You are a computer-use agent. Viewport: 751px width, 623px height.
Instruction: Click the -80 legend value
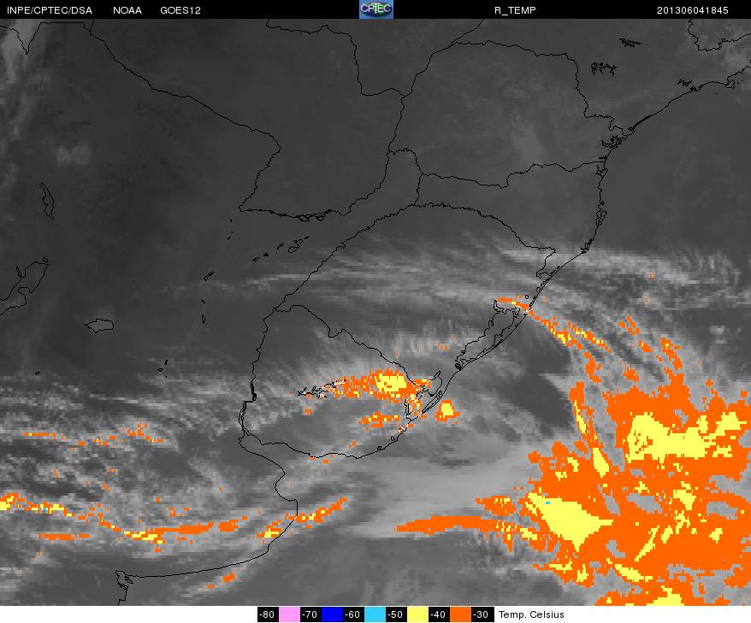268,614
